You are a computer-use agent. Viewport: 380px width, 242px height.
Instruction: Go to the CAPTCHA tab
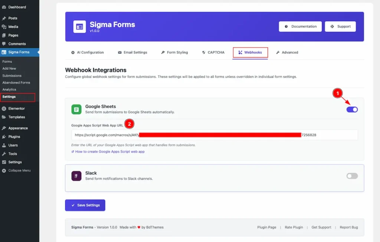(x=213, y=53)
